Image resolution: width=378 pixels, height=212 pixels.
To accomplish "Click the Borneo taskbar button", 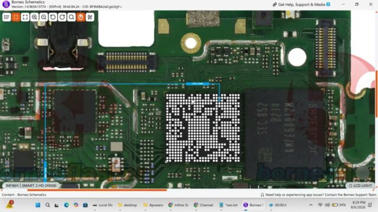I will [254, 205].
